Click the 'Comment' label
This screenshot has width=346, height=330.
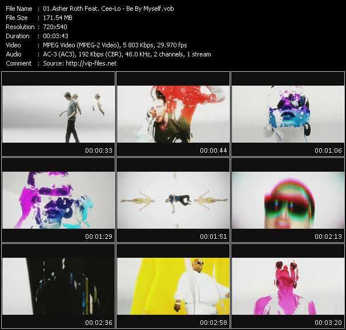tap(19, 63)
